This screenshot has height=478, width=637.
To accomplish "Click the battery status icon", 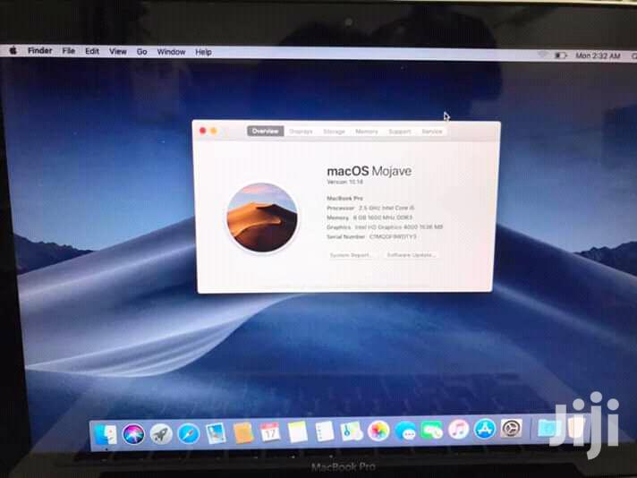I will [x=561, y=55].
